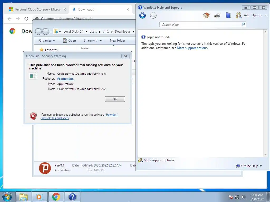The image size is (270, 202).
Task: Click Chrome back arrow button
Action: point(9,19)
